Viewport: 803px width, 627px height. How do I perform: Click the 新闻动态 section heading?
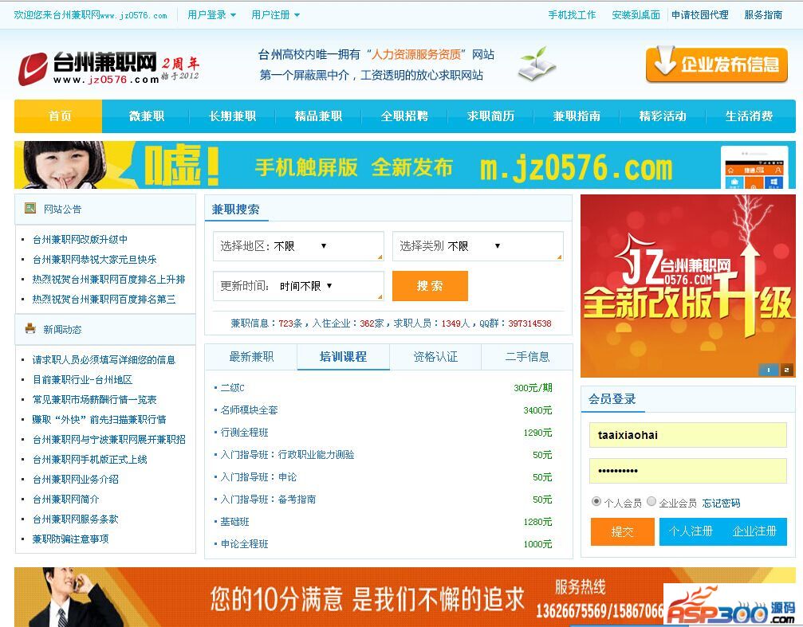(x=62, y=330)
